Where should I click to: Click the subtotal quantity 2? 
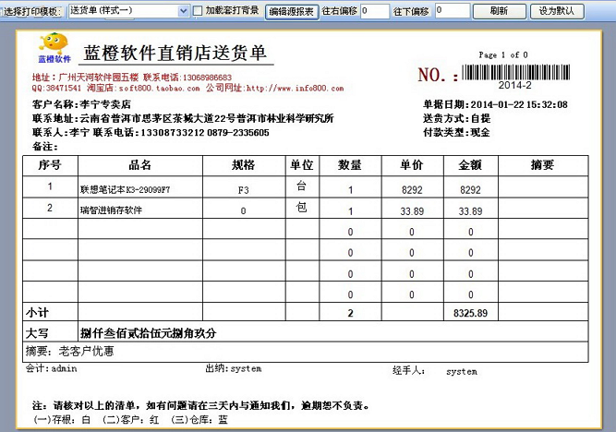[x=350, y=313]
